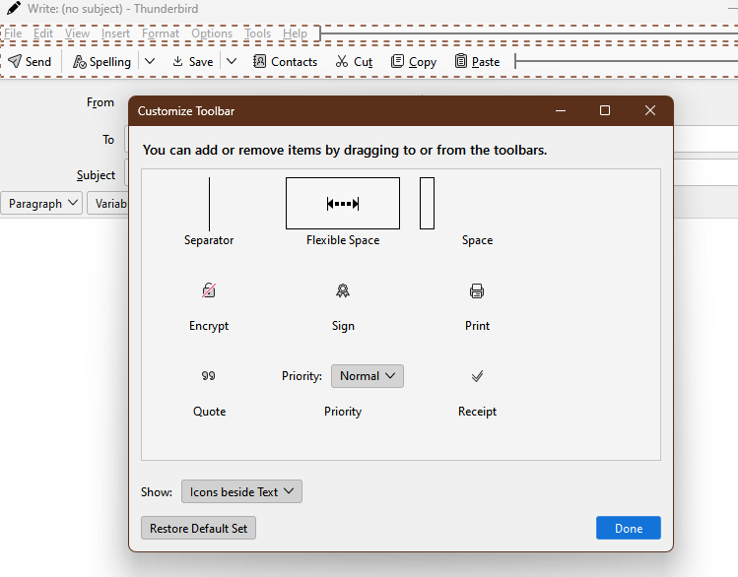This screenshot has height=577, width=738.
Task: Click the Encrypt icon in customize palette
Action: [209, 290]
